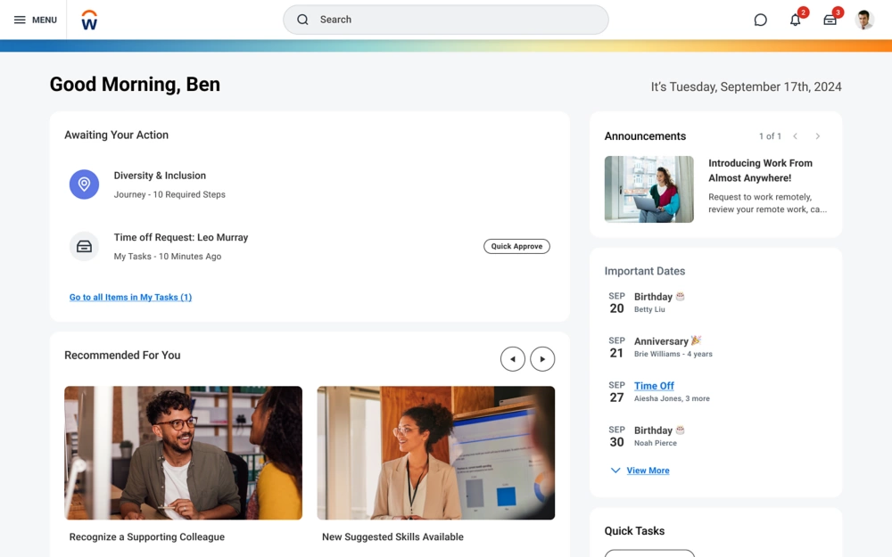Click the Quick Tasks heading
The width and height of the screenshot is (892, 557).
pos(634,531)
